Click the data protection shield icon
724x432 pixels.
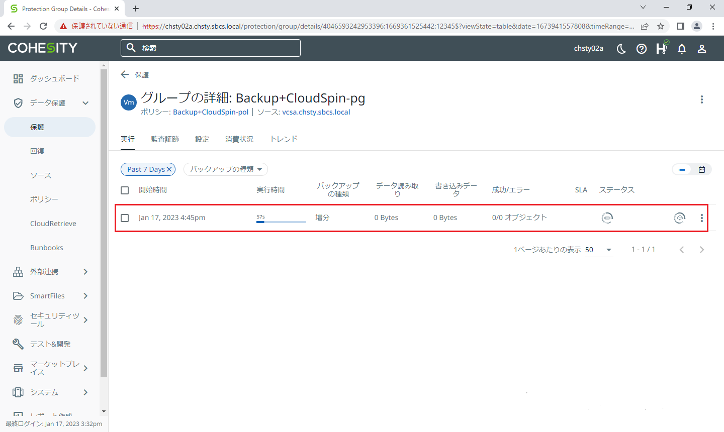coord(18,102)
